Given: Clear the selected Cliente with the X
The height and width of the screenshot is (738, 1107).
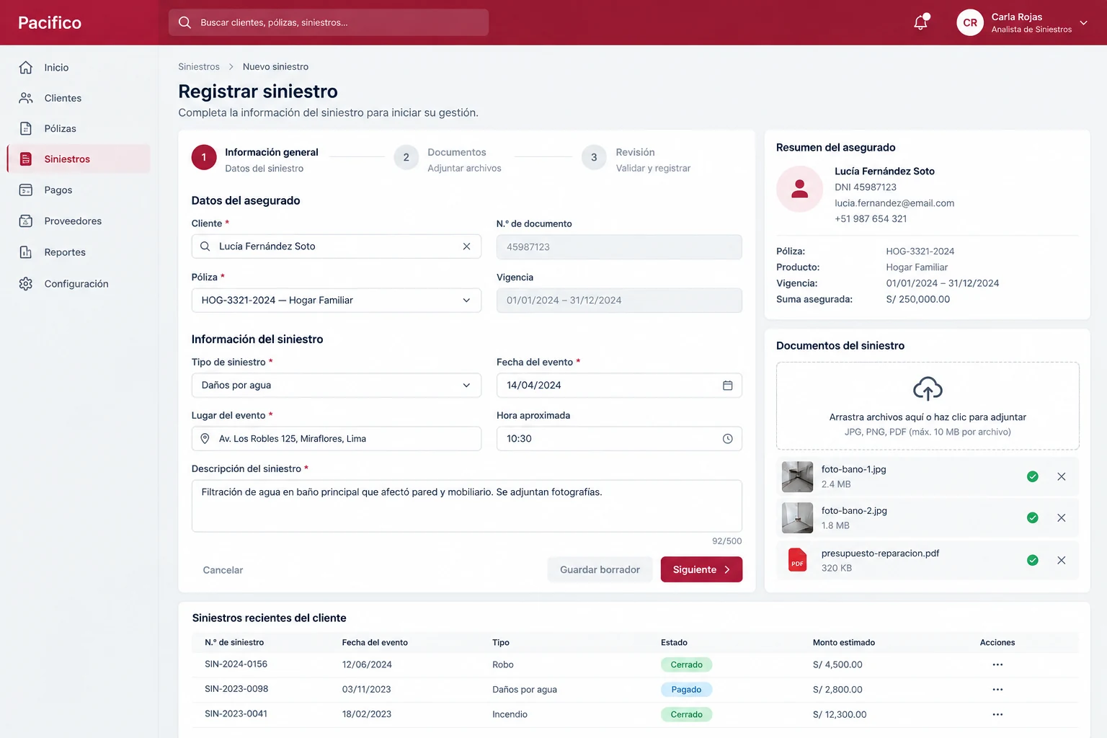Looking at the screenshot, I should 466,246.
